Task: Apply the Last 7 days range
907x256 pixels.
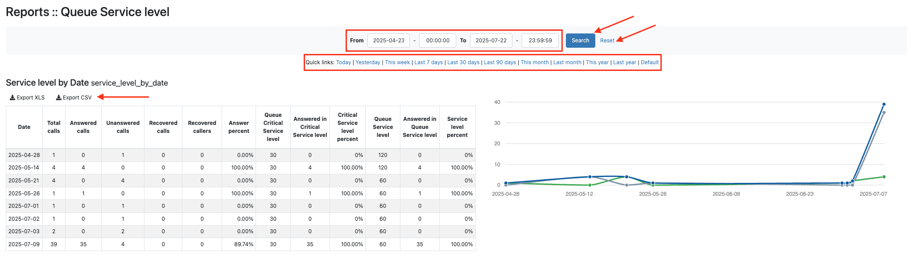Action: 429,62
